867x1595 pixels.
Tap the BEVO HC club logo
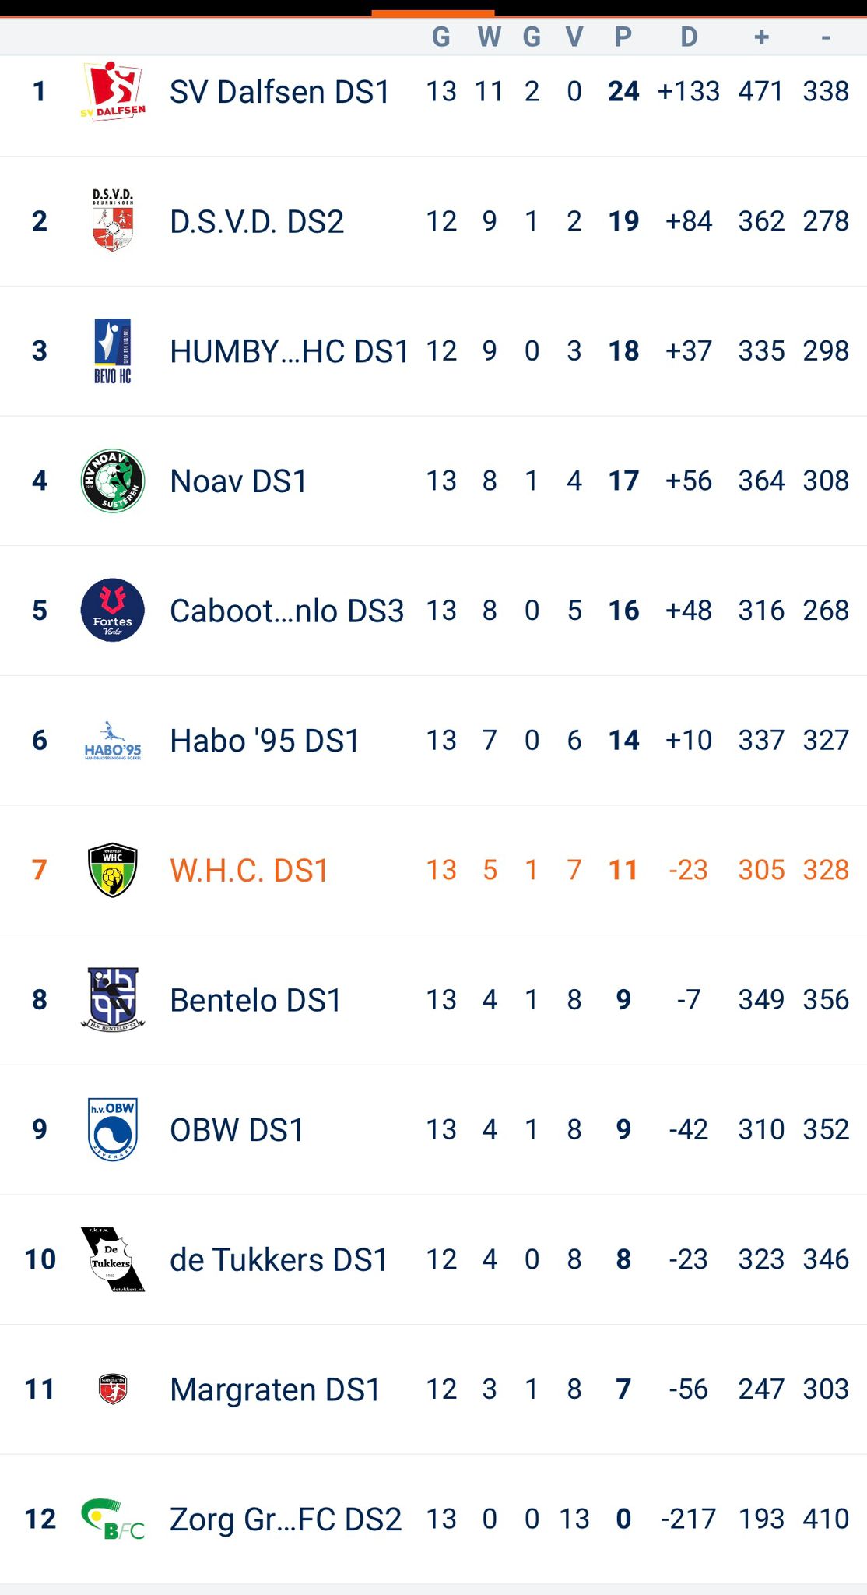tap(113, 351)
